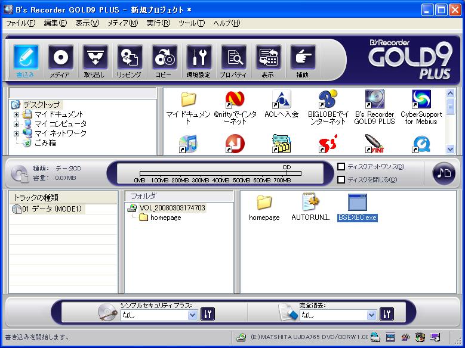The width and height of the screenshot is (465, 348).
Task: Select the QuickTime Q shortcut icon
Action: pos(421,145)
